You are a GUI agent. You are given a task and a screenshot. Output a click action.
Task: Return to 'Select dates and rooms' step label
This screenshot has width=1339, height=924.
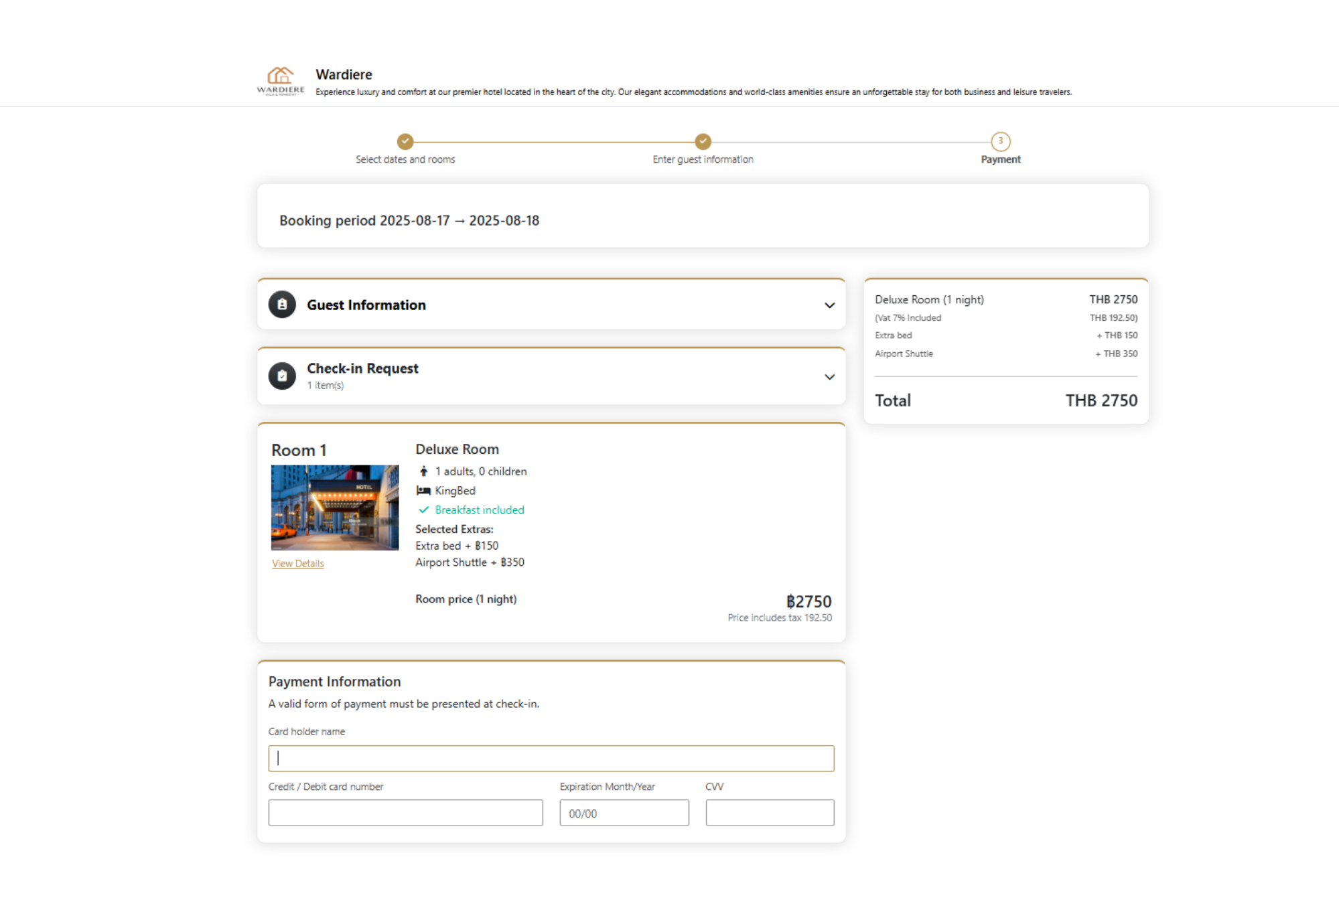405,159
